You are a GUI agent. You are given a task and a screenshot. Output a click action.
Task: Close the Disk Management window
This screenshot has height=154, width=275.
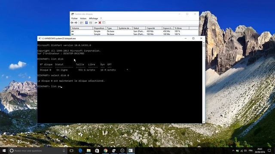pyautogui.click(x=195, y=14)
